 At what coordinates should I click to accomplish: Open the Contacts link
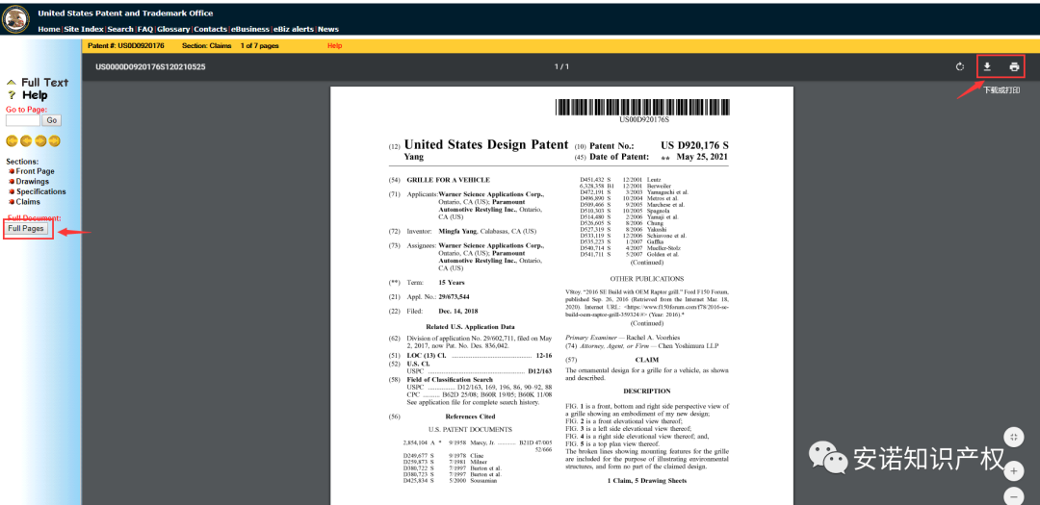click(x=210, y=29)
